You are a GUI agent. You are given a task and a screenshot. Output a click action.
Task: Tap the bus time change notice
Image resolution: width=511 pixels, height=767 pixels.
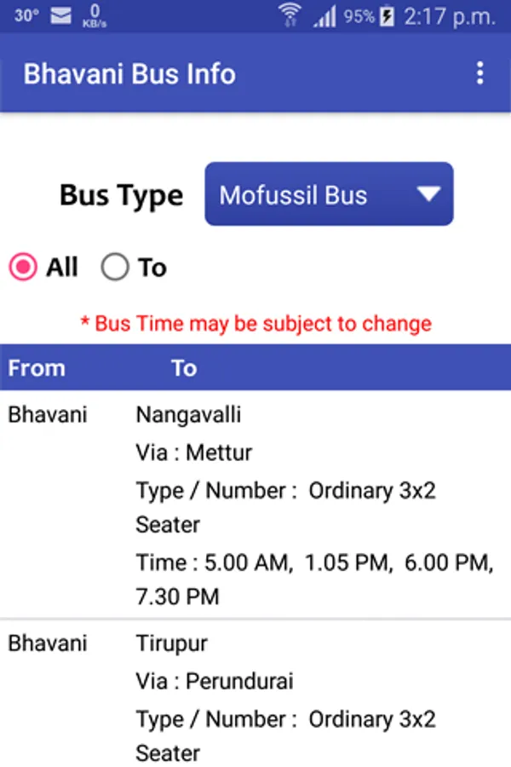click(x=255, y=324)
